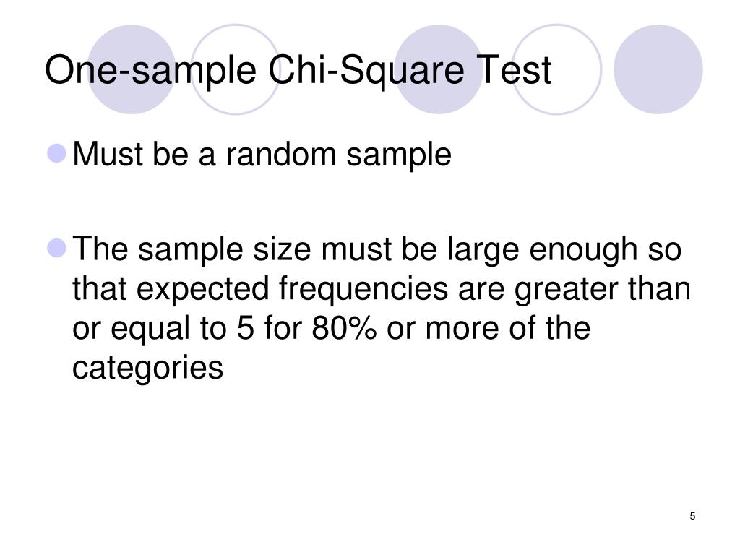Click the slide number 5

click(x=692, y=516)
